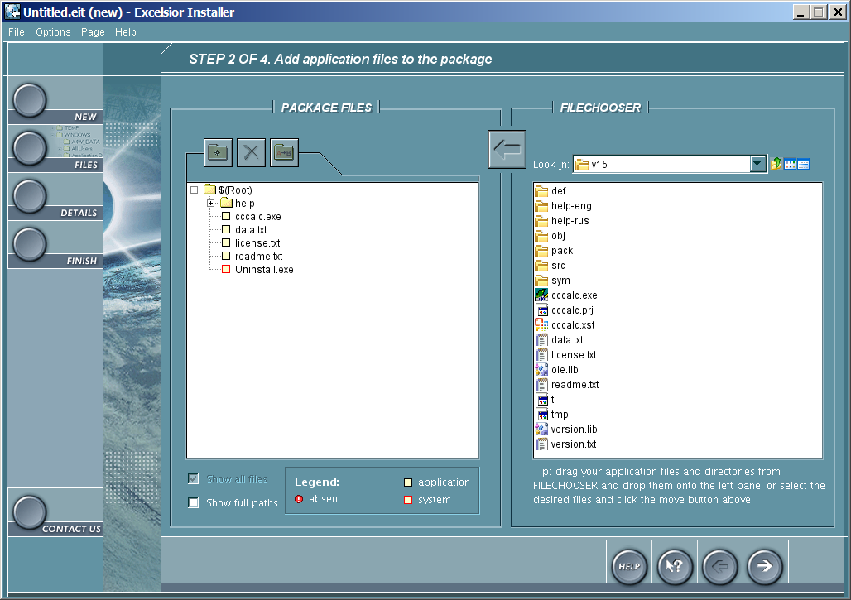The width and height of the screenshot is (851, 600).
Task: Select the help-eng folder
Action: click(x=564, y=205)
